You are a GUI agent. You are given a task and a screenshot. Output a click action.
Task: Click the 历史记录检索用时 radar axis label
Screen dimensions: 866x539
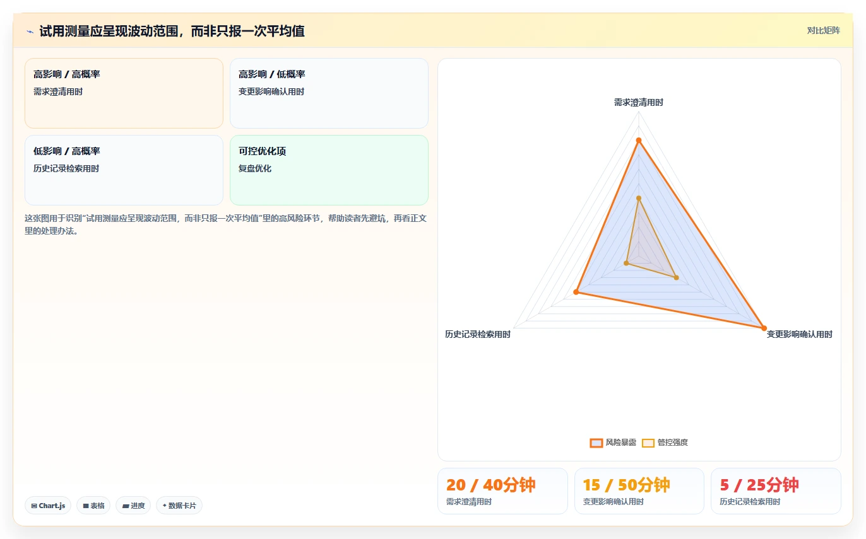(478, 334)
